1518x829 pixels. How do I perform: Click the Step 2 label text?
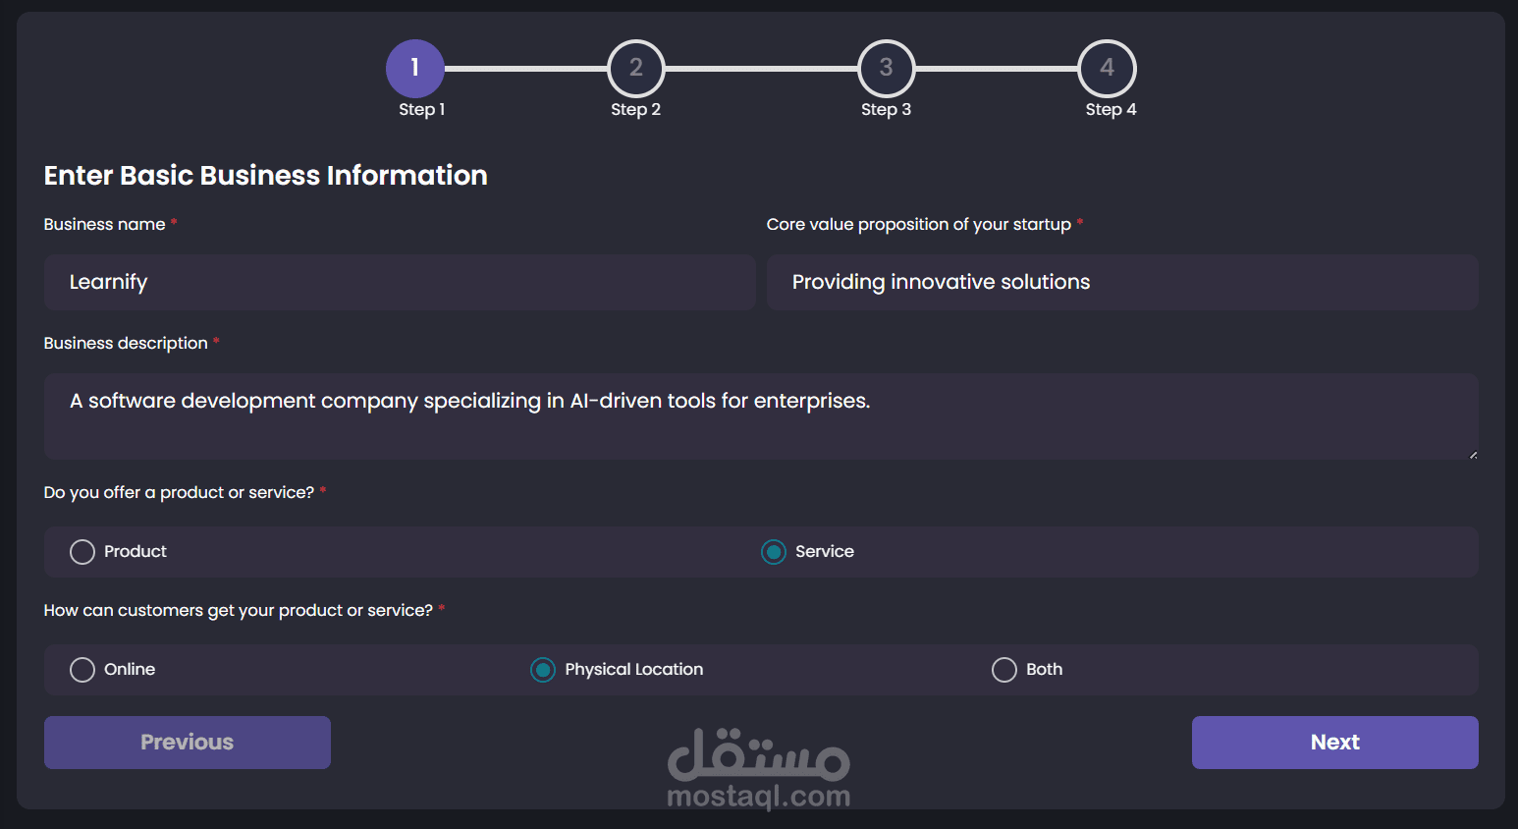[635, 109]
